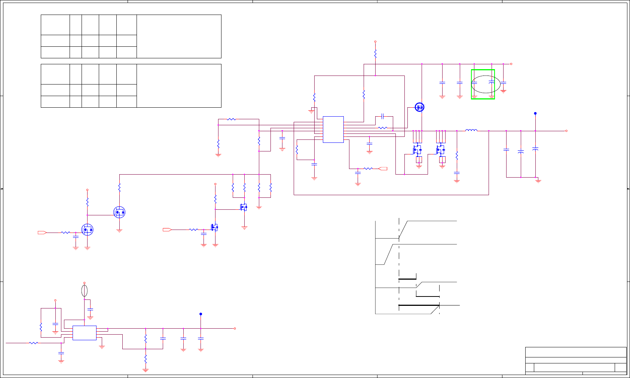Click the top rising waveform in the timing diagram
Screen dimensions: 630x378
pos(416,229)
